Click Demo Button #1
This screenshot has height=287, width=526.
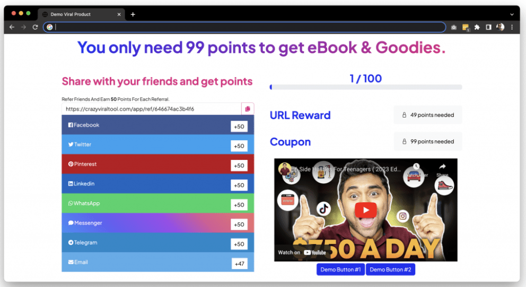(340, 270)
